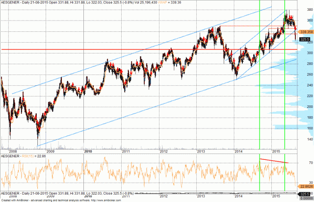Click 2012 in the bottom overview strip
The image size is (314, 202).
163,196
